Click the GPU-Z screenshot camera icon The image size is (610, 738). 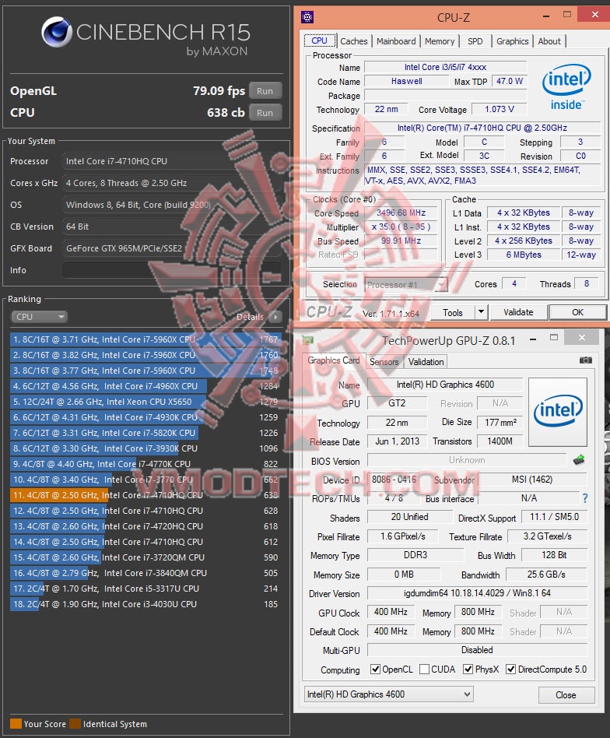pos(586,360)
